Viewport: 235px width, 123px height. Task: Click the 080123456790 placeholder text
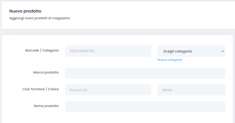click(x=82, y=51)
